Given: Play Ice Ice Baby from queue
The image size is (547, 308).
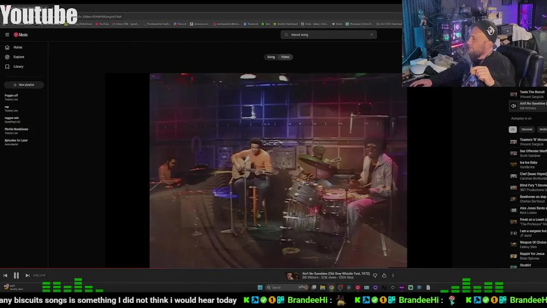Looking at the screenshot, I should (528, 165).
